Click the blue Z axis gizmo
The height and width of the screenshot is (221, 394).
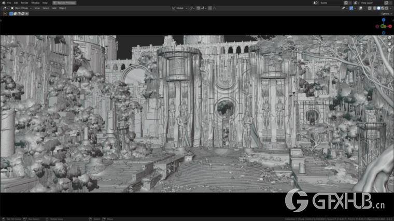[x=384, y=20]
